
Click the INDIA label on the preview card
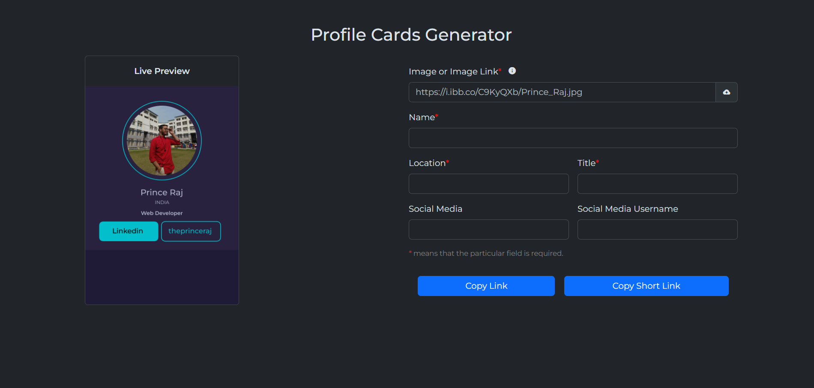coord(162,202)
